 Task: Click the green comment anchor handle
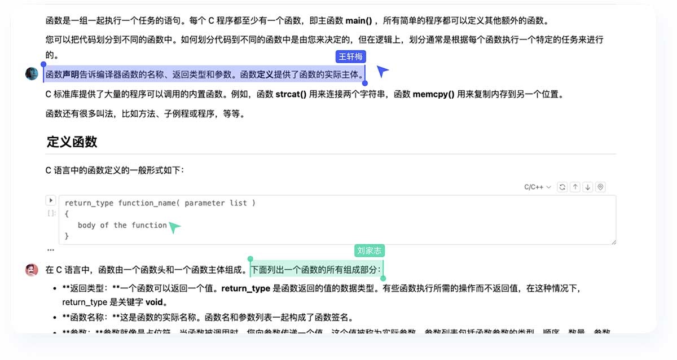[x=250, y=259]
